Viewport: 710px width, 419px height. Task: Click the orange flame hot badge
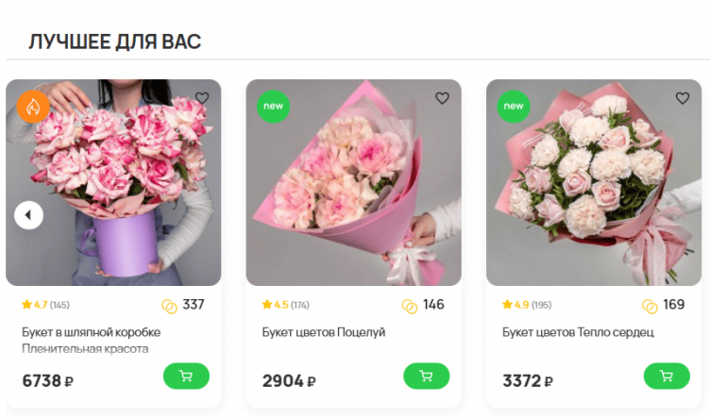(x=33, y=107)
